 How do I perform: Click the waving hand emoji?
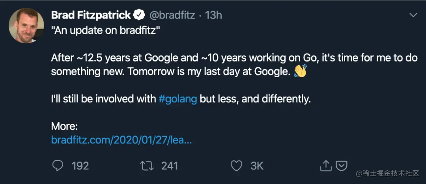300,71
